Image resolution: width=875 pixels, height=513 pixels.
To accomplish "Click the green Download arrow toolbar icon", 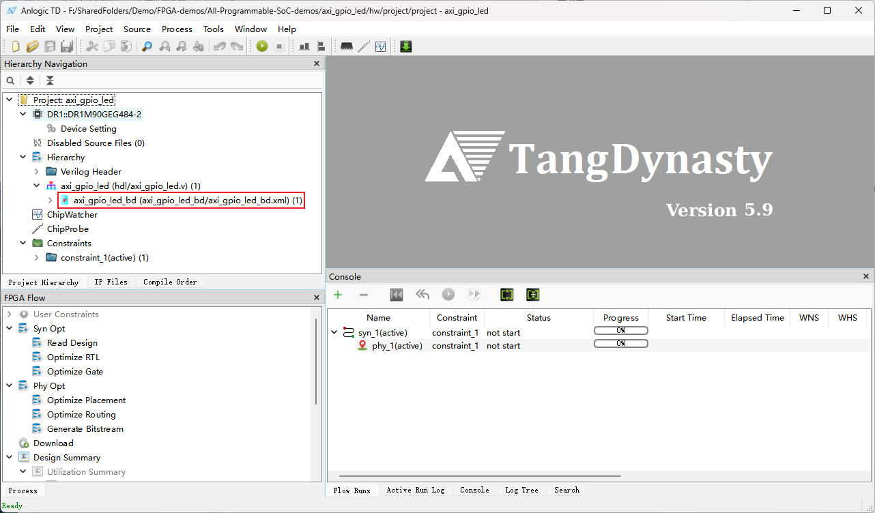I will click(406, 46).
